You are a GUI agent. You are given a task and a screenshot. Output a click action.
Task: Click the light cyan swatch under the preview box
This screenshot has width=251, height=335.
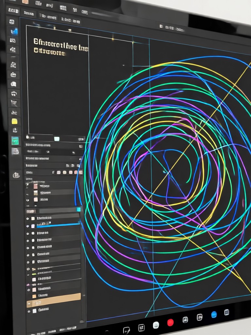57,139
